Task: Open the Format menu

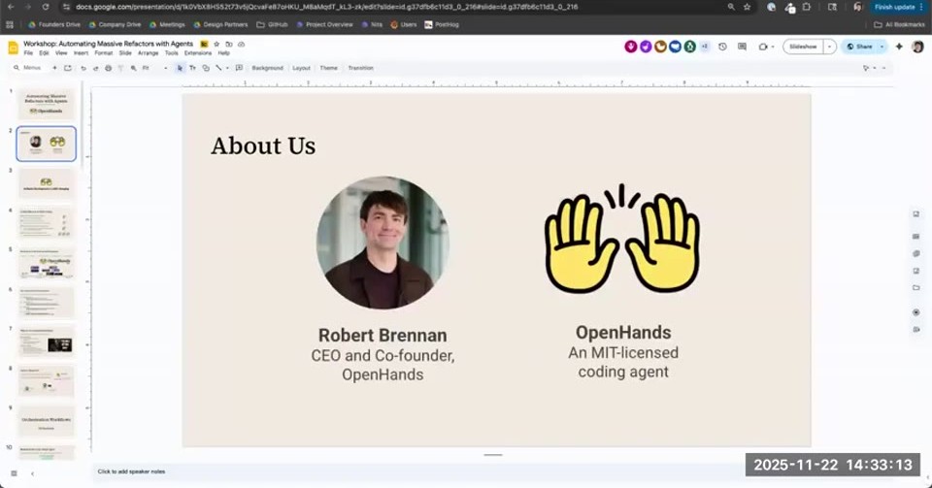Action: (x=104, y=52)
